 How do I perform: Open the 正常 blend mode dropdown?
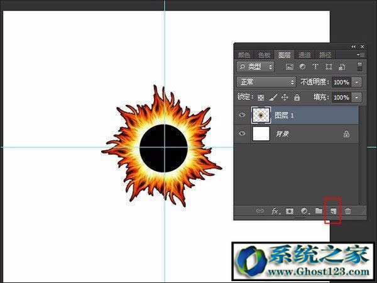(266, 82)
